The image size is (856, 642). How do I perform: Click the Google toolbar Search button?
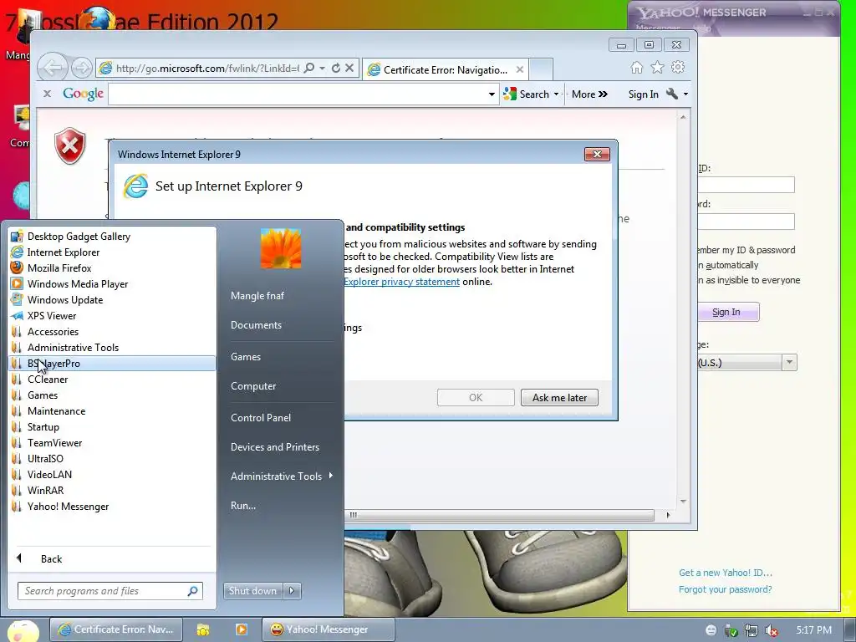tap(527, 94)
